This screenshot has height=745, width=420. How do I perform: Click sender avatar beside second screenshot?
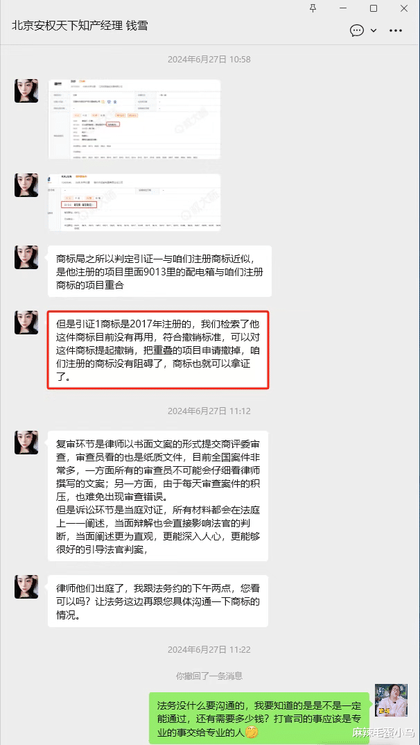pos(26,185)
